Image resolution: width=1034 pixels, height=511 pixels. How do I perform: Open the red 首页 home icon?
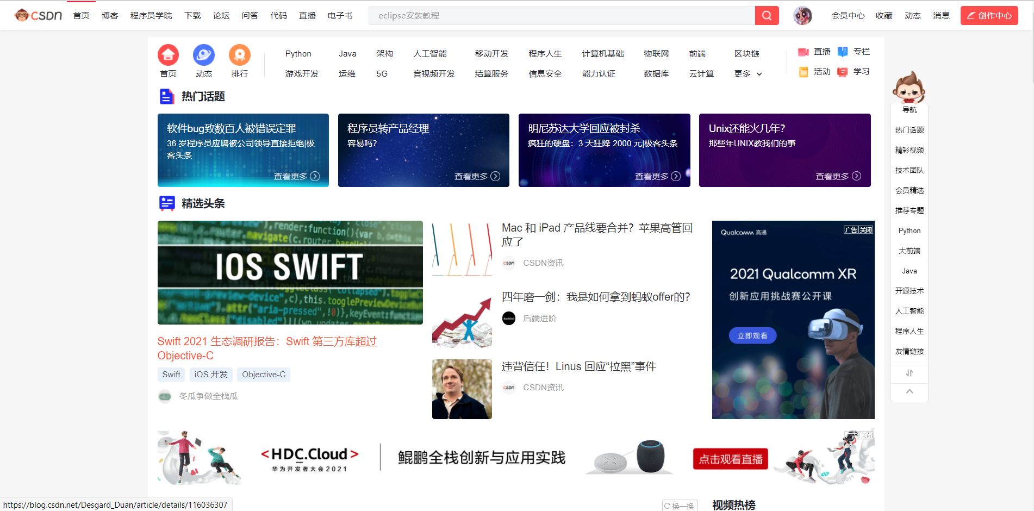[168, 55]
